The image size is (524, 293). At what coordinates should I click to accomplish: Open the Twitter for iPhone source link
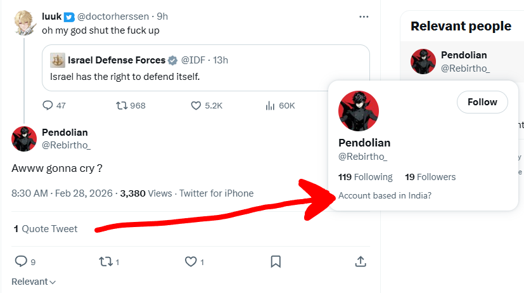(216, 193)
